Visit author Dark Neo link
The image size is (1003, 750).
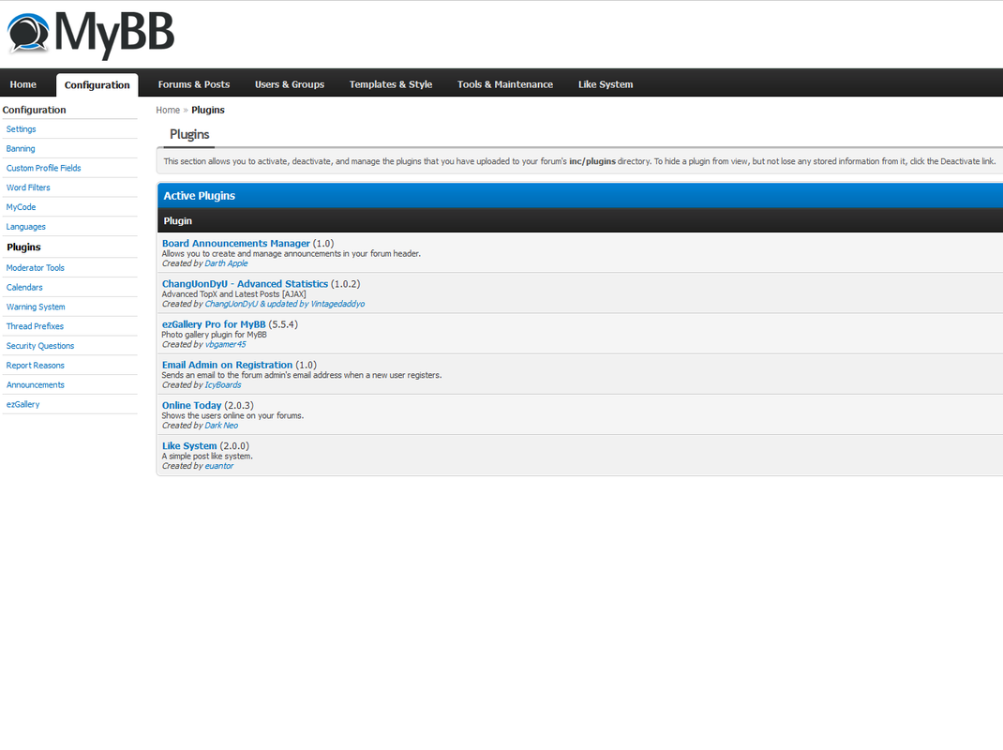(221, 426)
